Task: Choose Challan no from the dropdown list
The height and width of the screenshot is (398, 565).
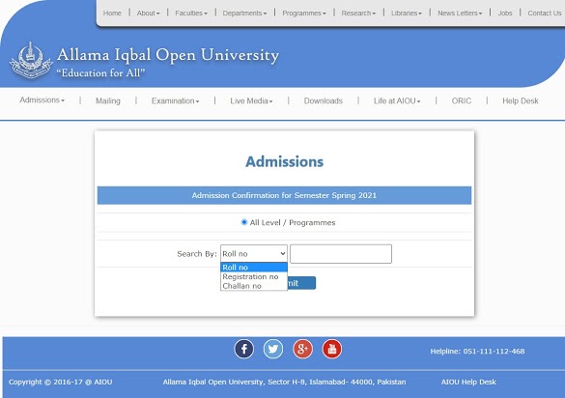Action: (254, 286)
